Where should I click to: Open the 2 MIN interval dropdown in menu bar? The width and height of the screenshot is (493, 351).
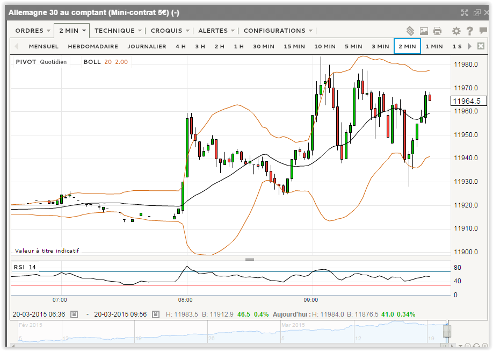(x=72, y=31)
